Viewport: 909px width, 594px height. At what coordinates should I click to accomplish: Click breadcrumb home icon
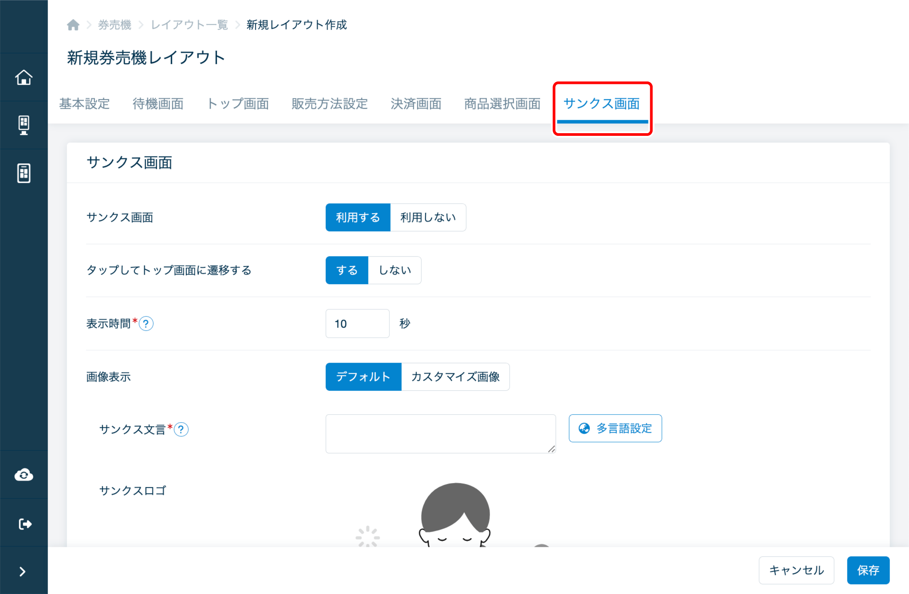coord(73,25)
